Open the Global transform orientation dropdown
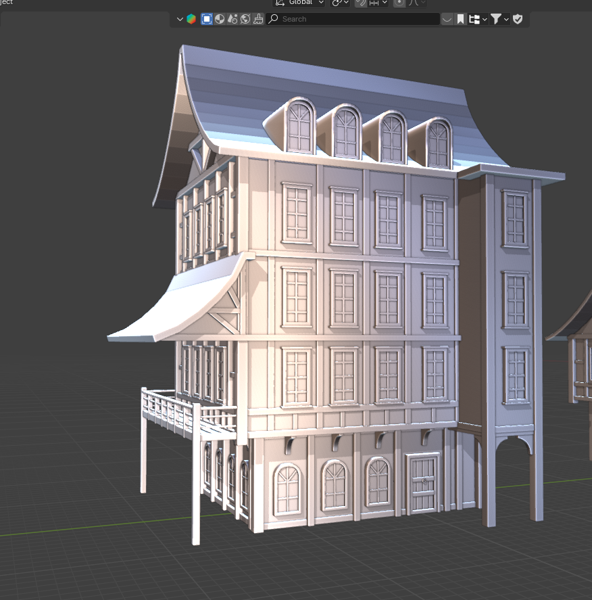 pos(299,3)
